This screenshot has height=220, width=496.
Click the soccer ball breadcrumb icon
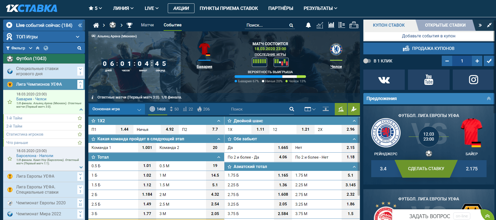(113, 25)
